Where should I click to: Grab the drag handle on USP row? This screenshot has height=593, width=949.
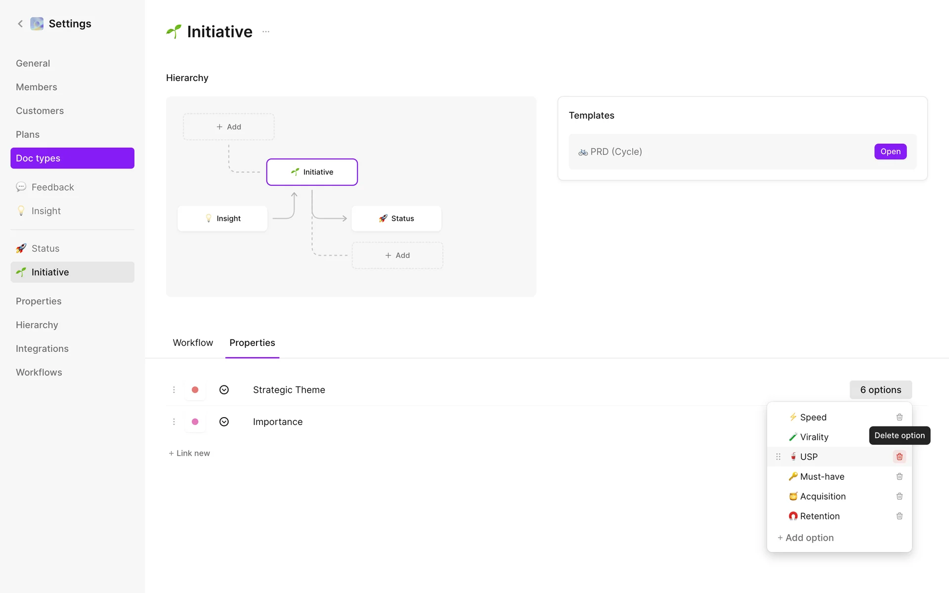(778, 457)
